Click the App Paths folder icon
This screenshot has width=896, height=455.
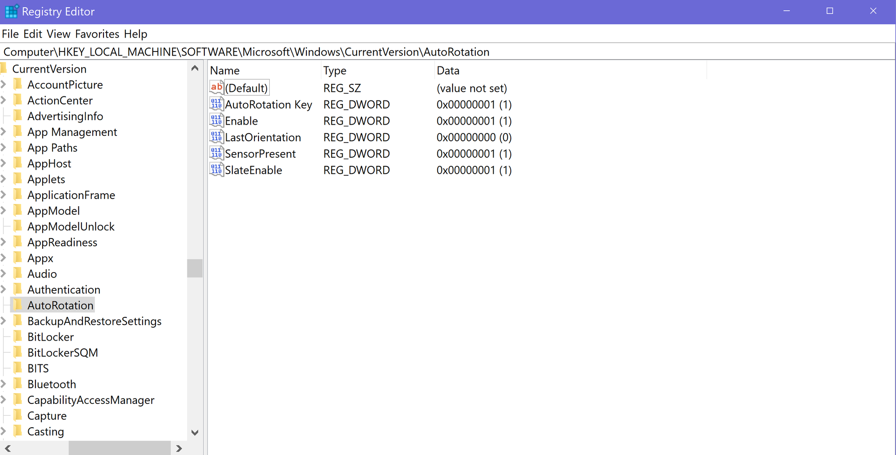tap(18, 147)
